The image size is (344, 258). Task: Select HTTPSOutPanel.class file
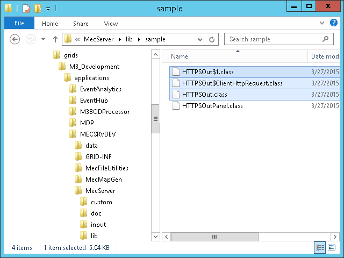point(212,106)
